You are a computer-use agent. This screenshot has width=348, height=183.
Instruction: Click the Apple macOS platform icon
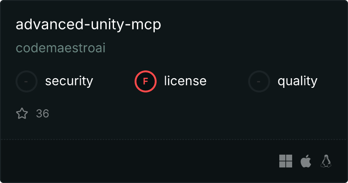pyautogui.click(x=306, y=161)
